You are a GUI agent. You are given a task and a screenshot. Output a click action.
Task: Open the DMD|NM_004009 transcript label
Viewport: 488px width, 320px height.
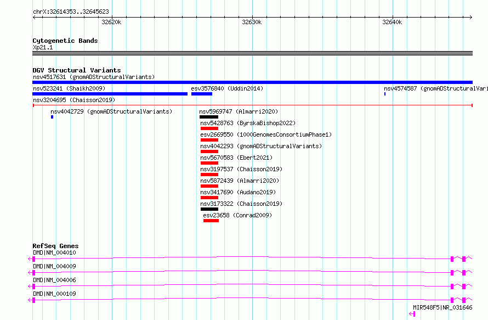pyautogui.click(x=54, y=266)
